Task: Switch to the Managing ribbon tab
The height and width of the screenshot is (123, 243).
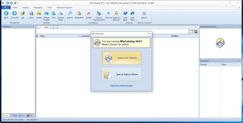Action: (x=38, y=7)
